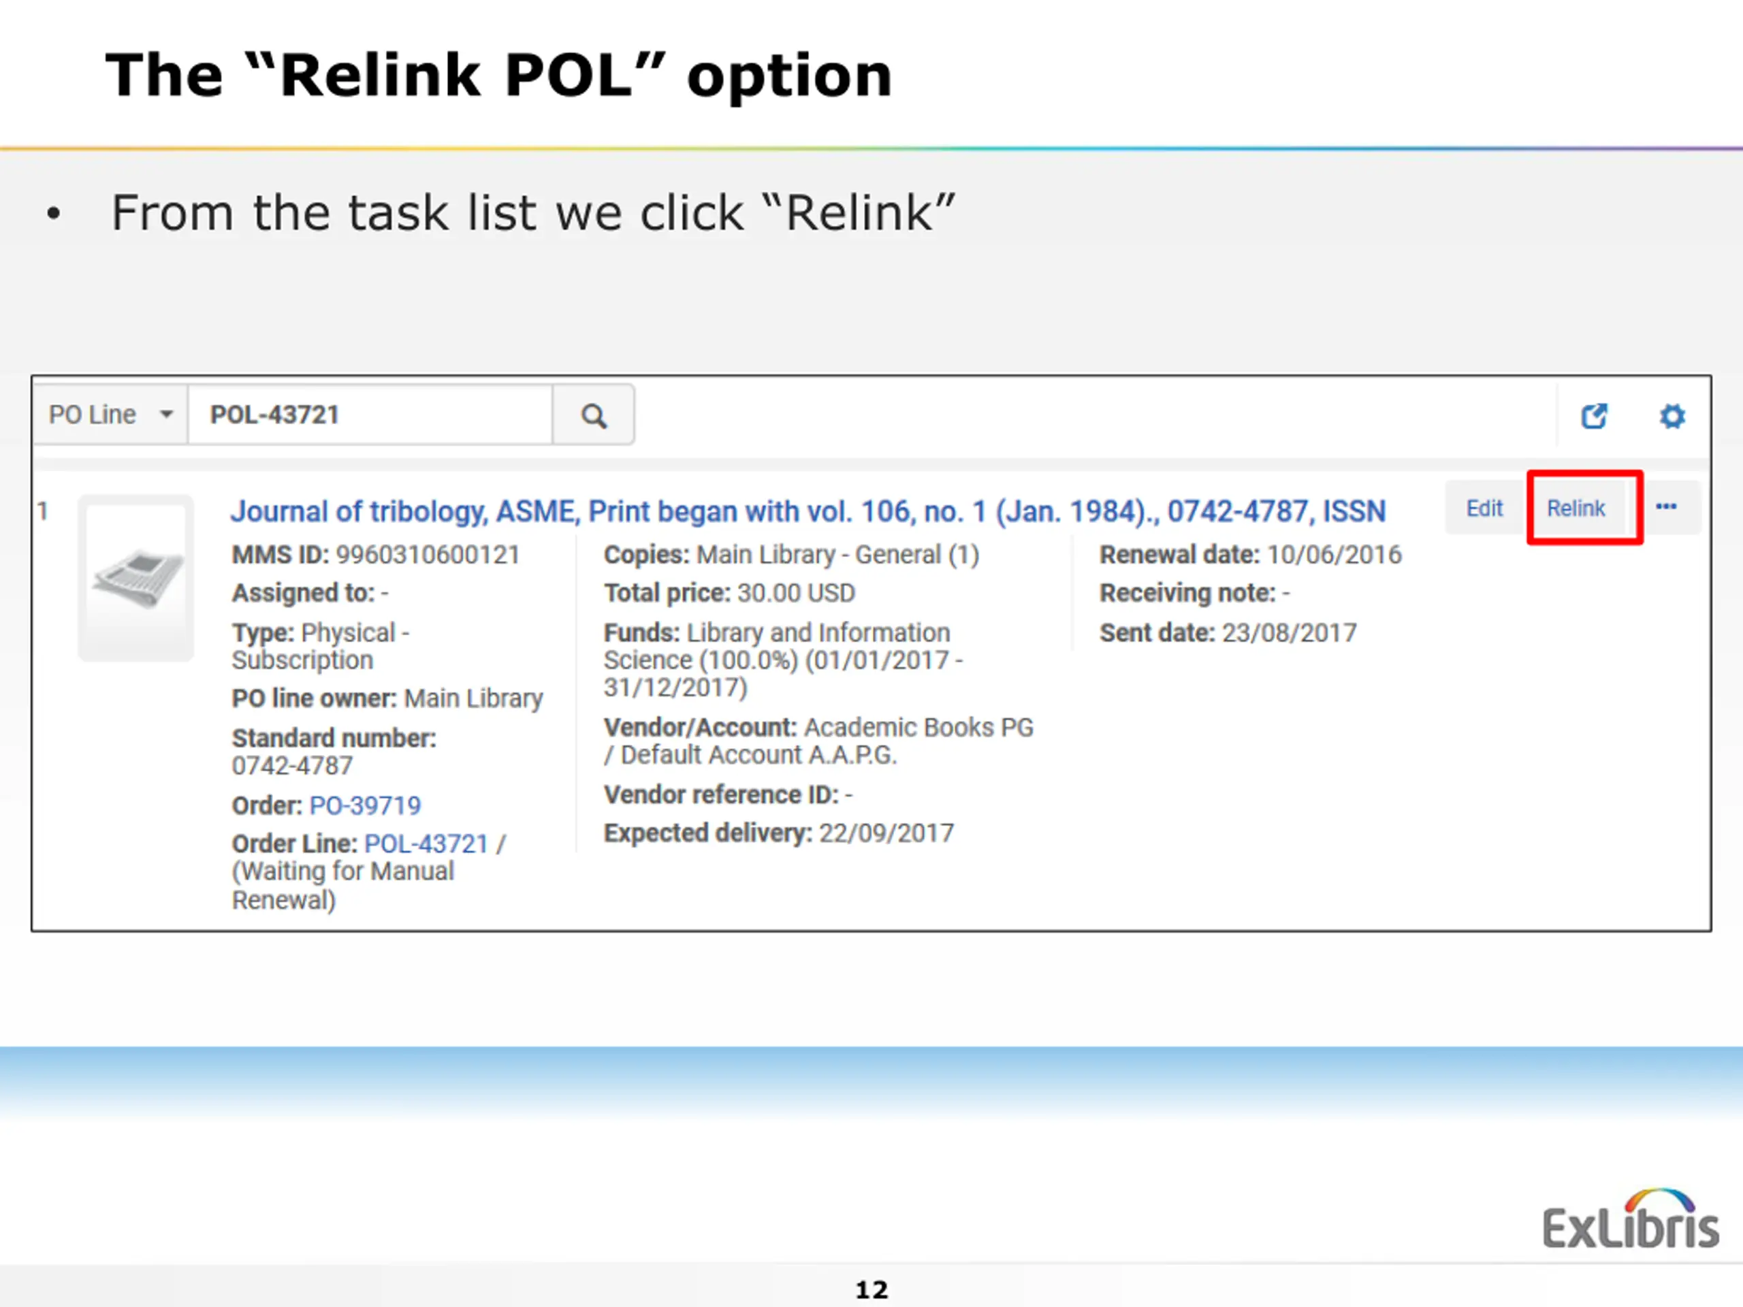Click the Type Physical - Subscription text
This screenshot has height=1307, width=1743.
pyautogui.click(x=321, y=646)
